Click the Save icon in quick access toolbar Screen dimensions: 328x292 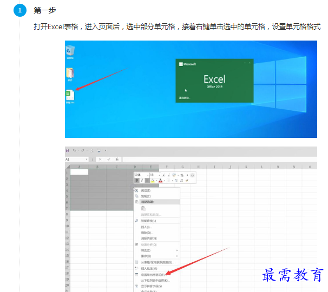coord(67,150)
